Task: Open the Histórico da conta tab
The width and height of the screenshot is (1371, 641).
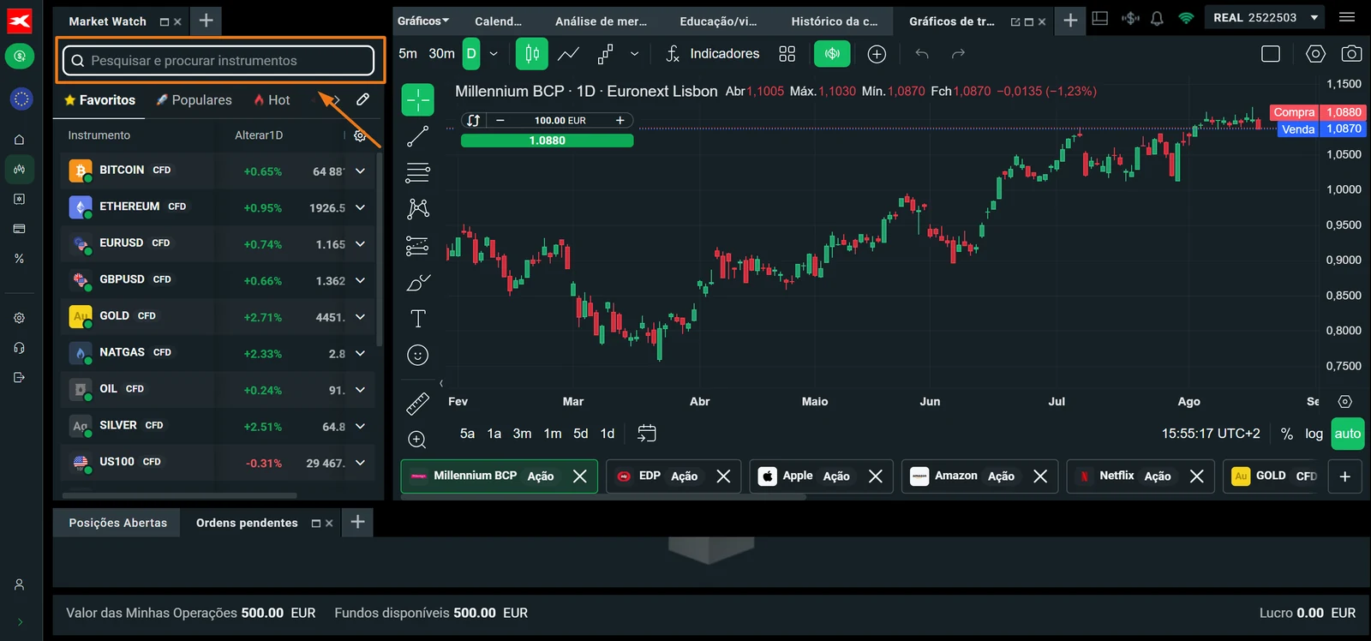Action: pos(835,21)
